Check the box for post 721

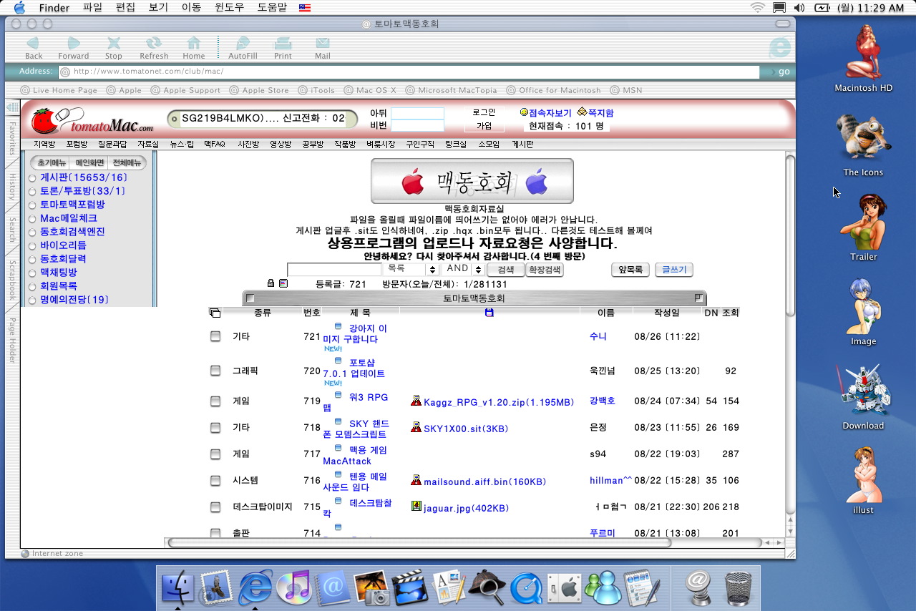215,336
